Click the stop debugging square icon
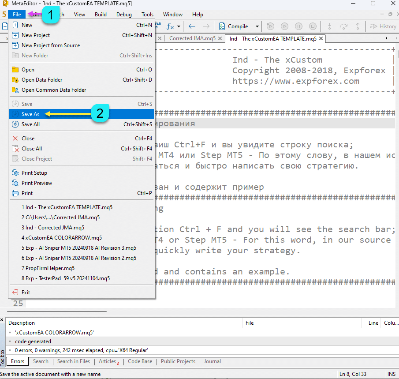The width and height of the screenshot is (399, 379). click(313, 26)
